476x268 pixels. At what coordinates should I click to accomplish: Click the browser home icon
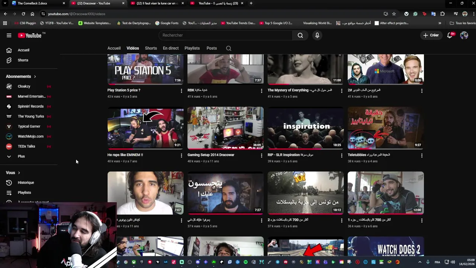[32, 14]
